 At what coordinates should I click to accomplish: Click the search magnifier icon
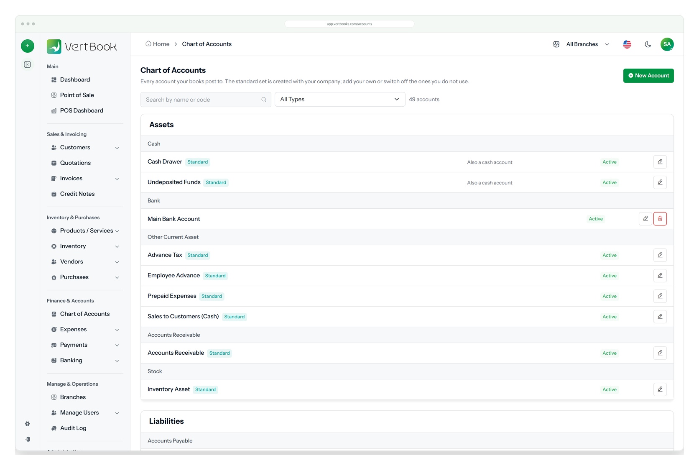coord(264,100)
